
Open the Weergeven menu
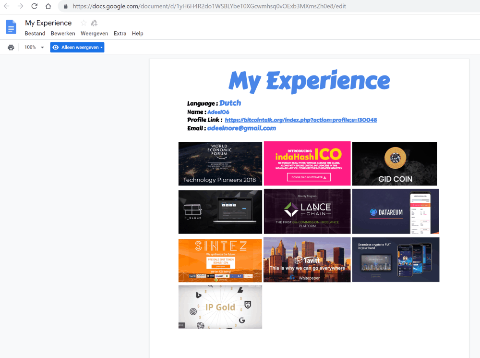click(94, 34)
